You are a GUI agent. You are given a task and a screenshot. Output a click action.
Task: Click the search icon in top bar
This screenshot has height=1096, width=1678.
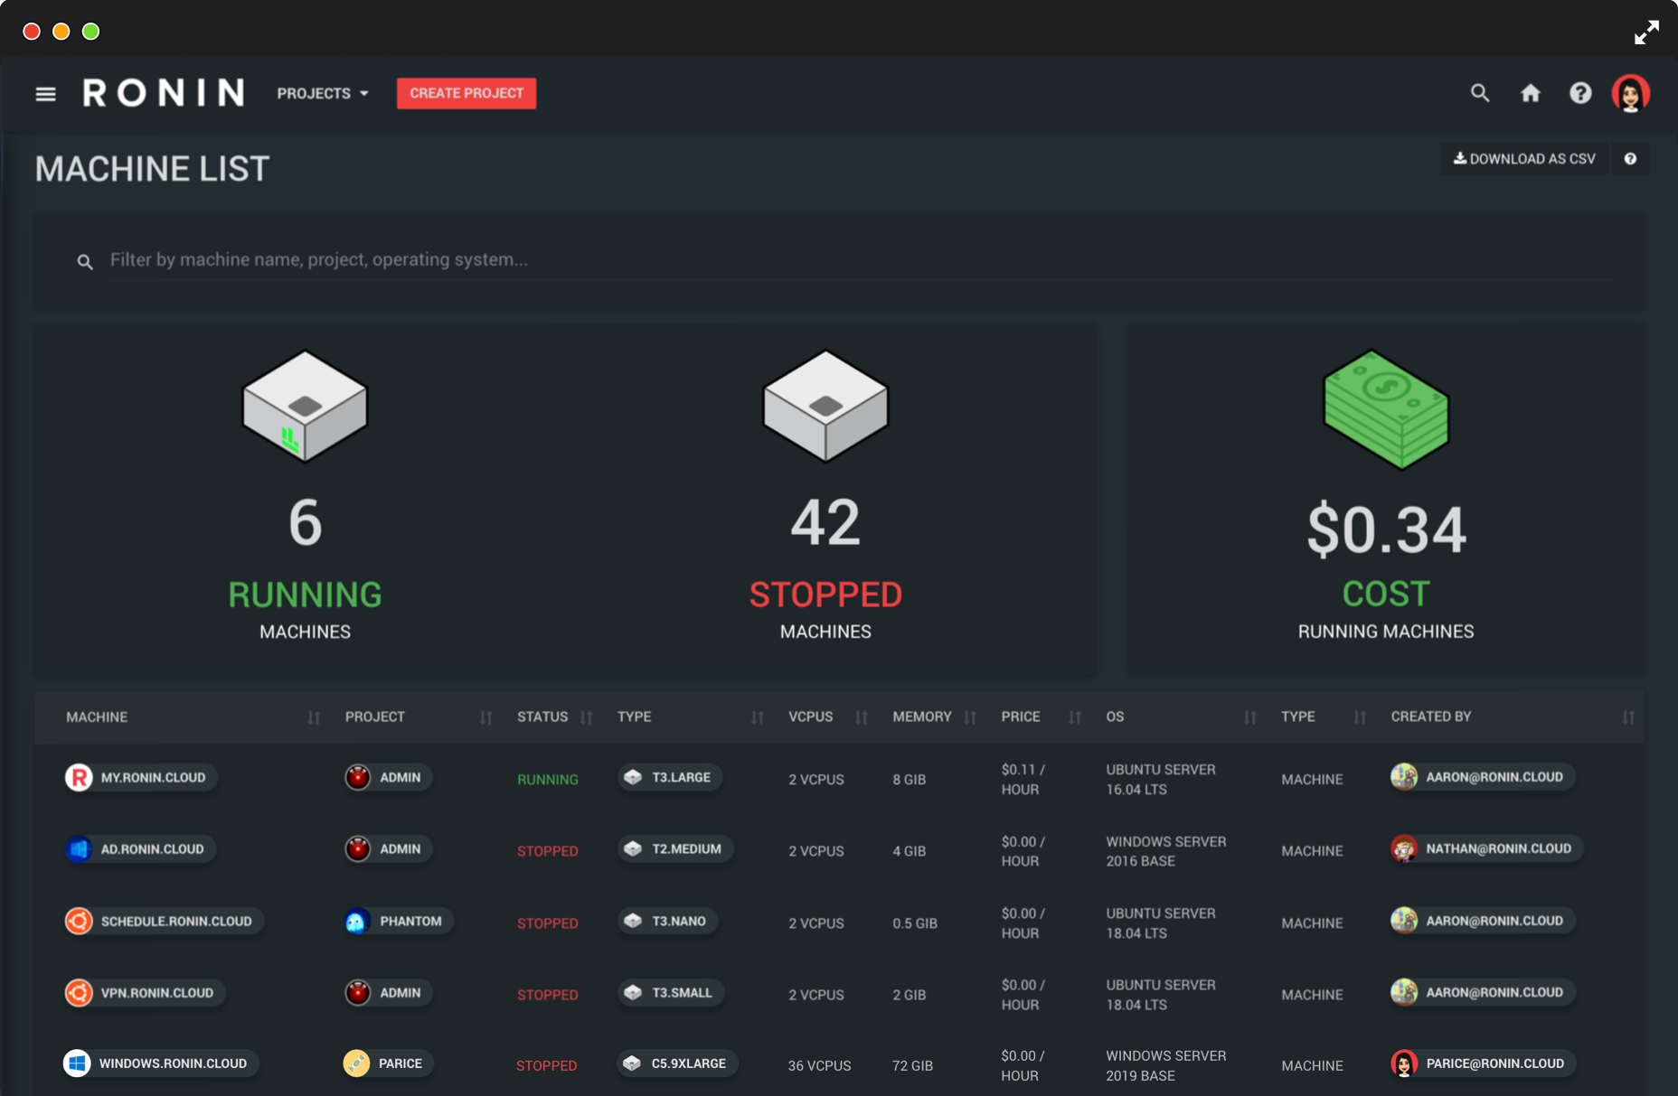pyautogui.click(x=1479, y=93)
